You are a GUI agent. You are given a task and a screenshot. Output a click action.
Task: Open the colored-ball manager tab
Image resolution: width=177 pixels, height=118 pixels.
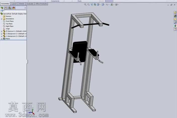point(14,8)
